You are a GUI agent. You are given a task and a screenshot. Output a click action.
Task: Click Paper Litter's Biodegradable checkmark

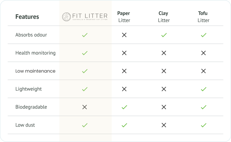[124, 107]
